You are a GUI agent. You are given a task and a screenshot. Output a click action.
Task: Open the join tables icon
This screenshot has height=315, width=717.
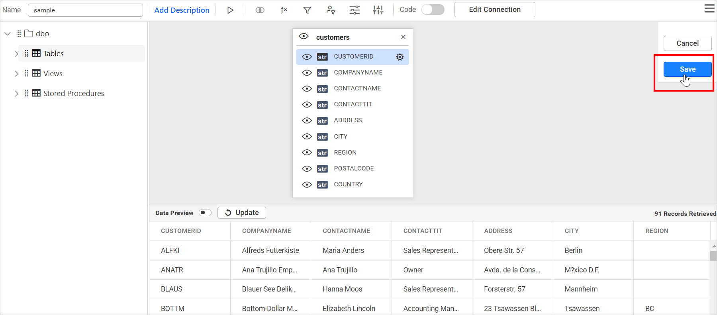click(x=260, y=10)
